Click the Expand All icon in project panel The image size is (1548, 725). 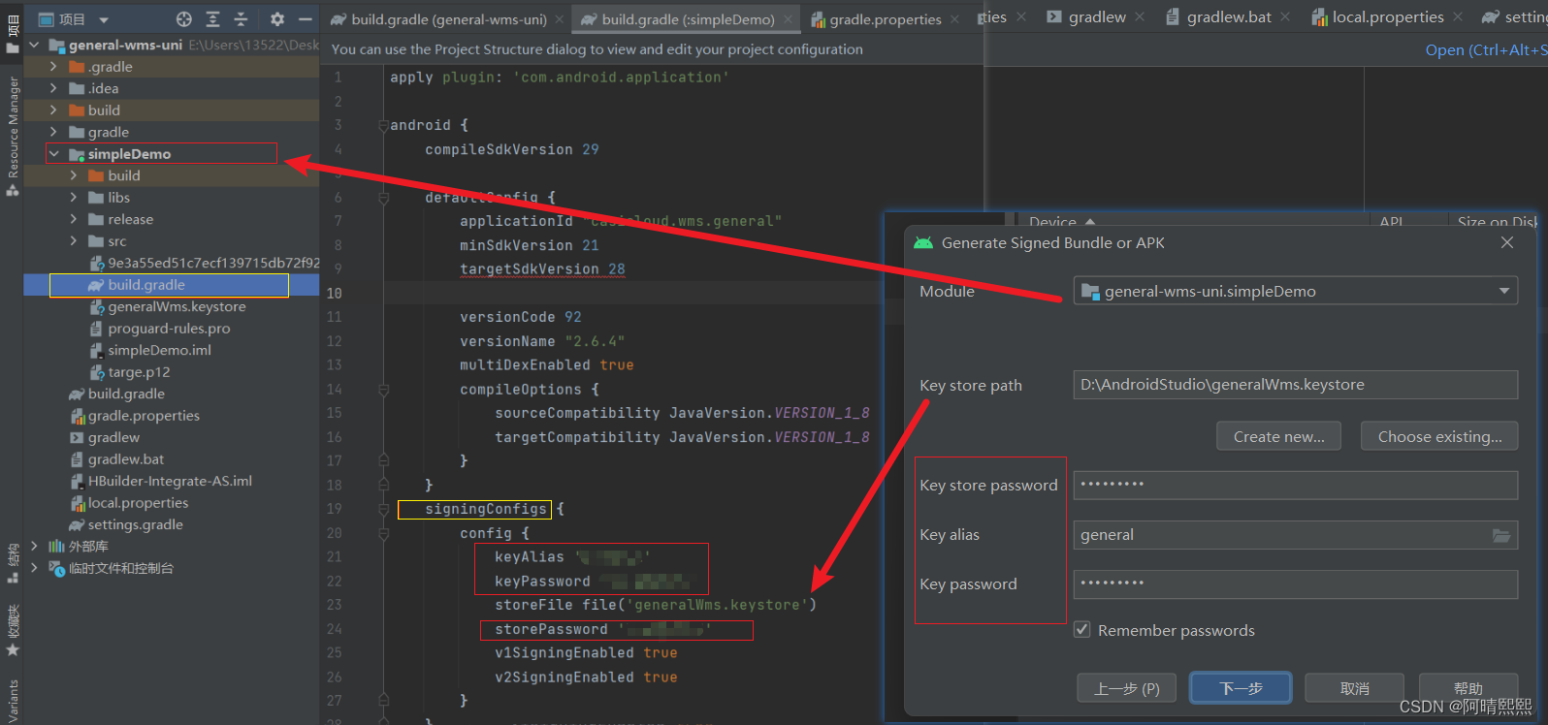[213, 19]
